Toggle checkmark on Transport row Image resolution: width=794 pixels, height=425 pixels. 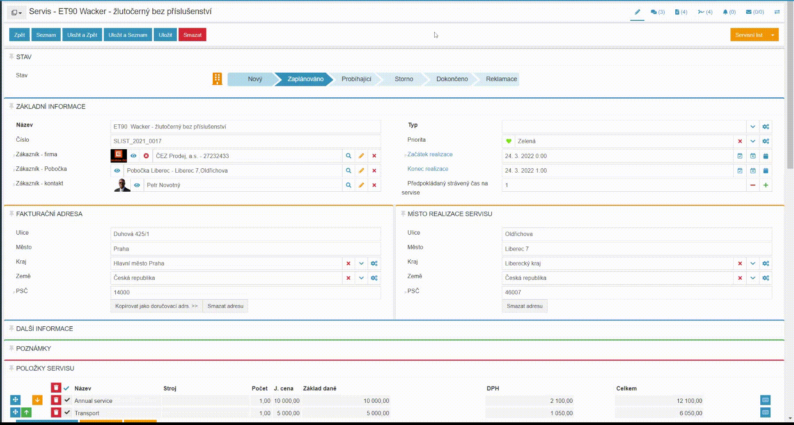67,413
